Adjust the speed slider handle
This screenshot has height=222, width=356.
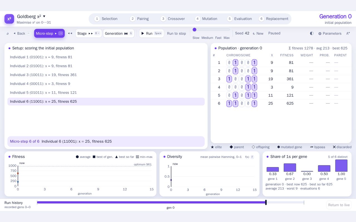pos(194,30)
